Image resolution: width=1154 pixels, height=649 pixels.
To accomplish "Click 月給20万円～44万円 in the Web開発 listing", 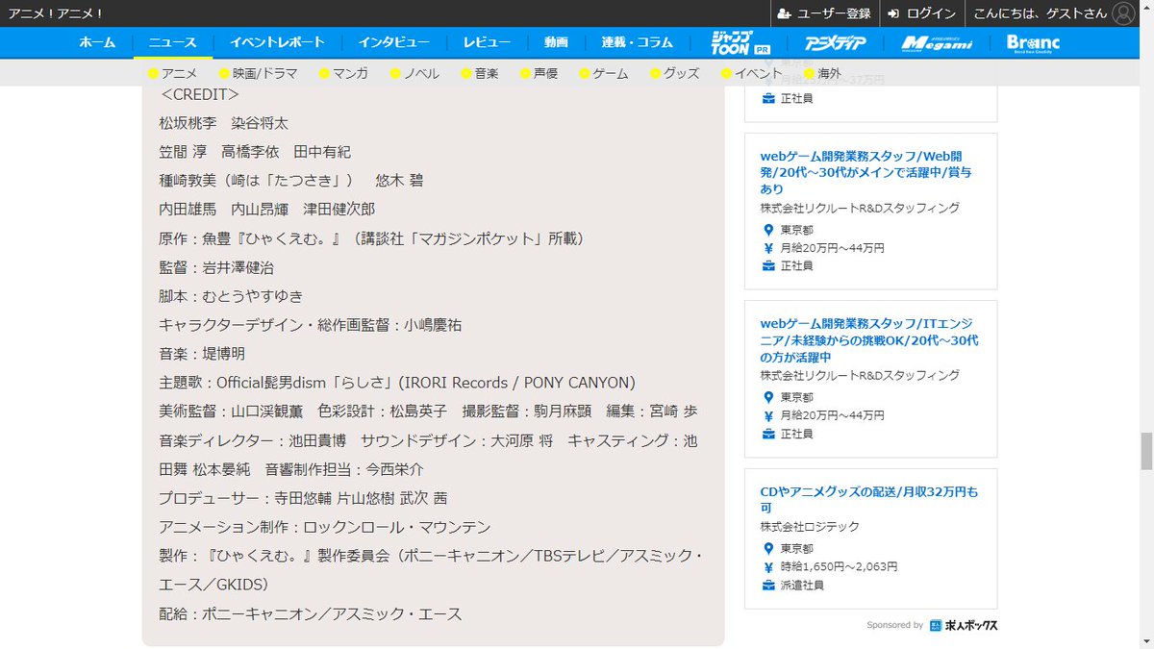I will (x=831, y=248).
